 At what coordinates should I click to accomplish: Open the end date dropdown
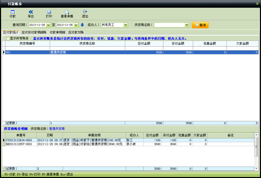(76, 25)
